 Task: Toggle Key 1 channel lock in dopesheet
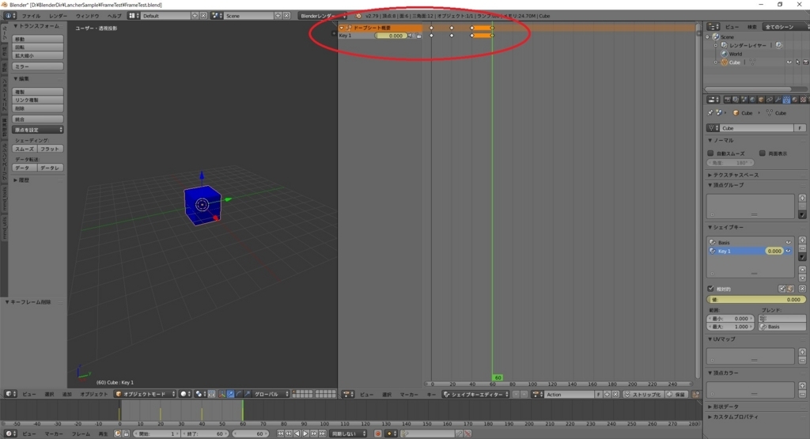pos(418,36)
